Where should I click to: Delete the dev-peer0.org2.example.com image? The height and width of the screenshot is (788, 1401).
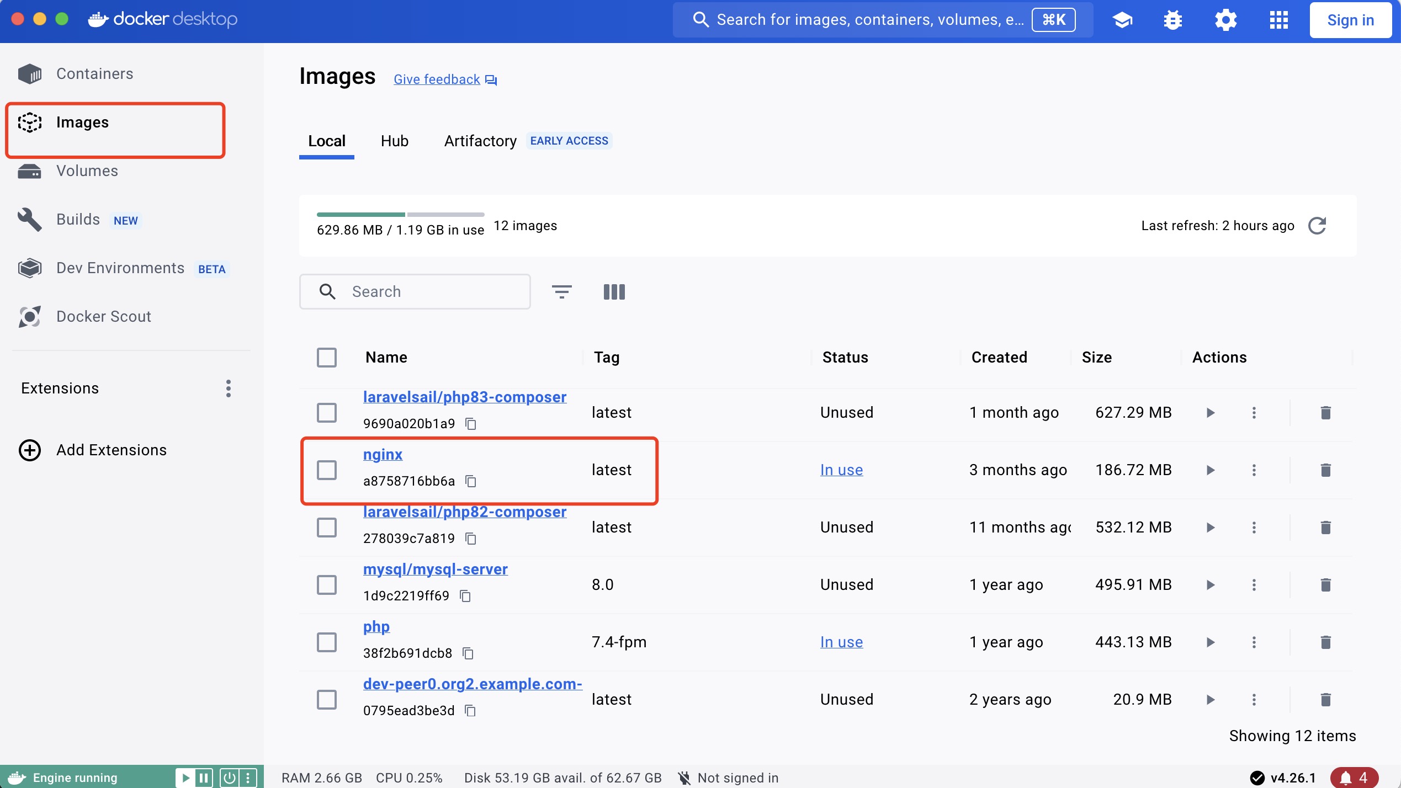[x=1325, y=700]
